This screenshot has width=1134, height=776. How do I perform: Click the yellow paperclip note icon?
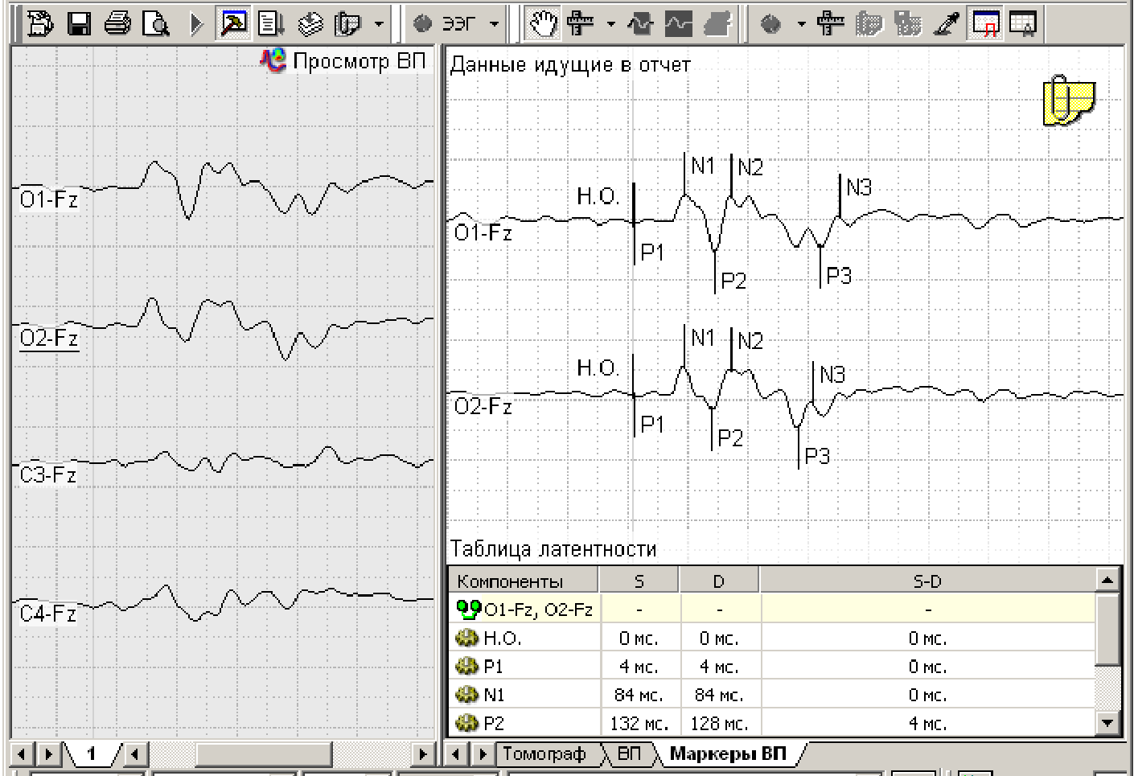tap(1068, 101)
